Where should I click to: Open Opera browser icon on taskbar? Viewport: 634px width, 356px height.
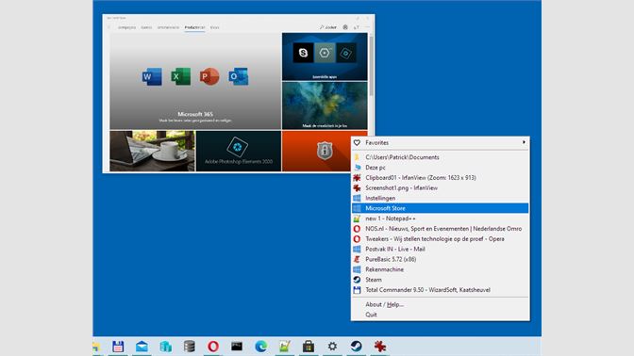click(x=213, y=347)
